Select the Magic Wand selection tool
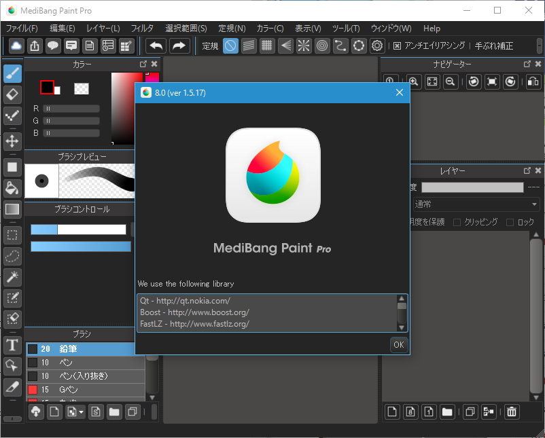545x438 pixels. click(x=12, y=277)
